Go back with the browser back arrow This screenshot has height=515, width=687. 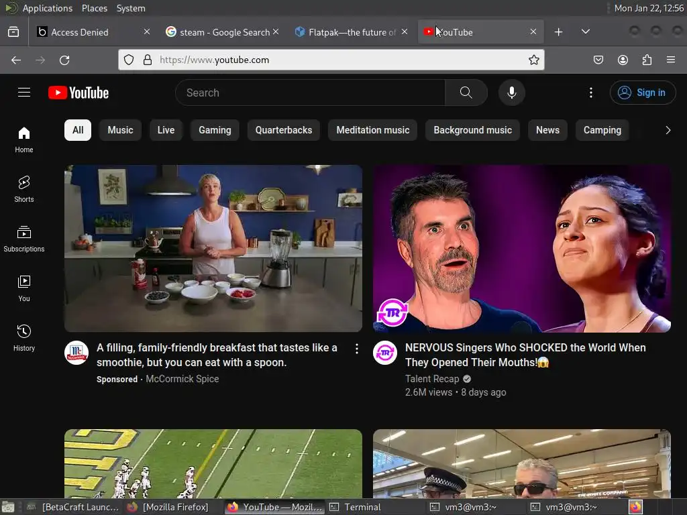coord(16,60)
